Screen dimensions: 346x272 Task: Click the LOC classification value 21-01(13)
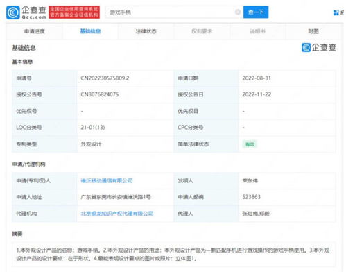[93, 128]
